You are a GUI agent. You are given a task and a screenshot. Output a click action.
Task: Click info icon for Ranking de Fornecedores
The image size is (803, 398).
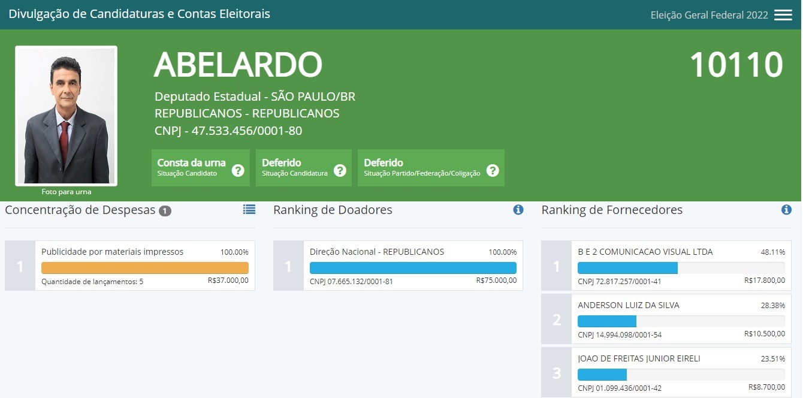786,210
